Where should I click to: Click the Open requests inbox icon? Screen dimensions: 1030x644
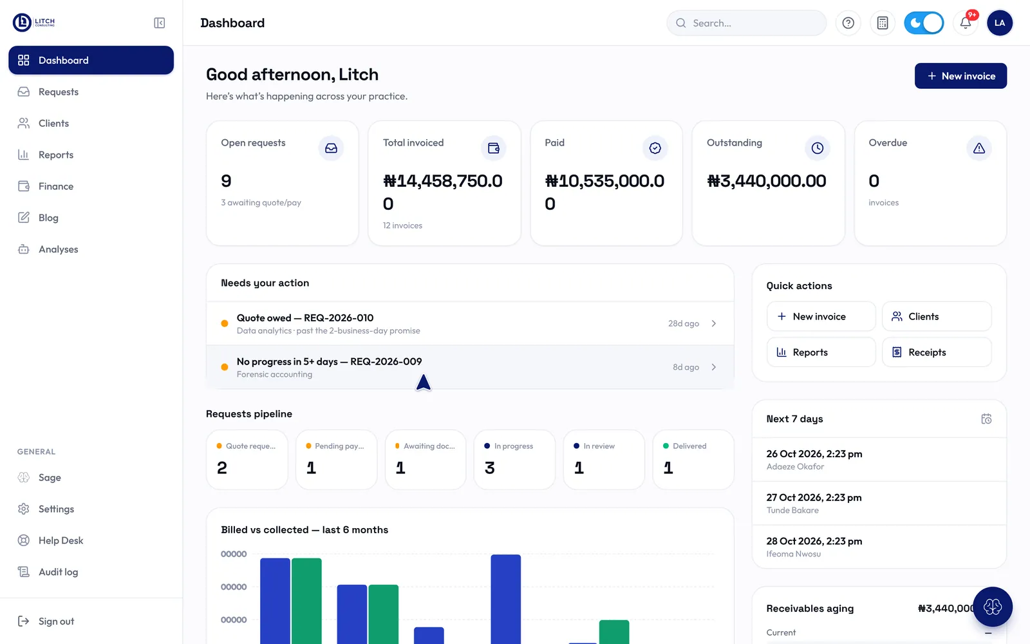331,148
